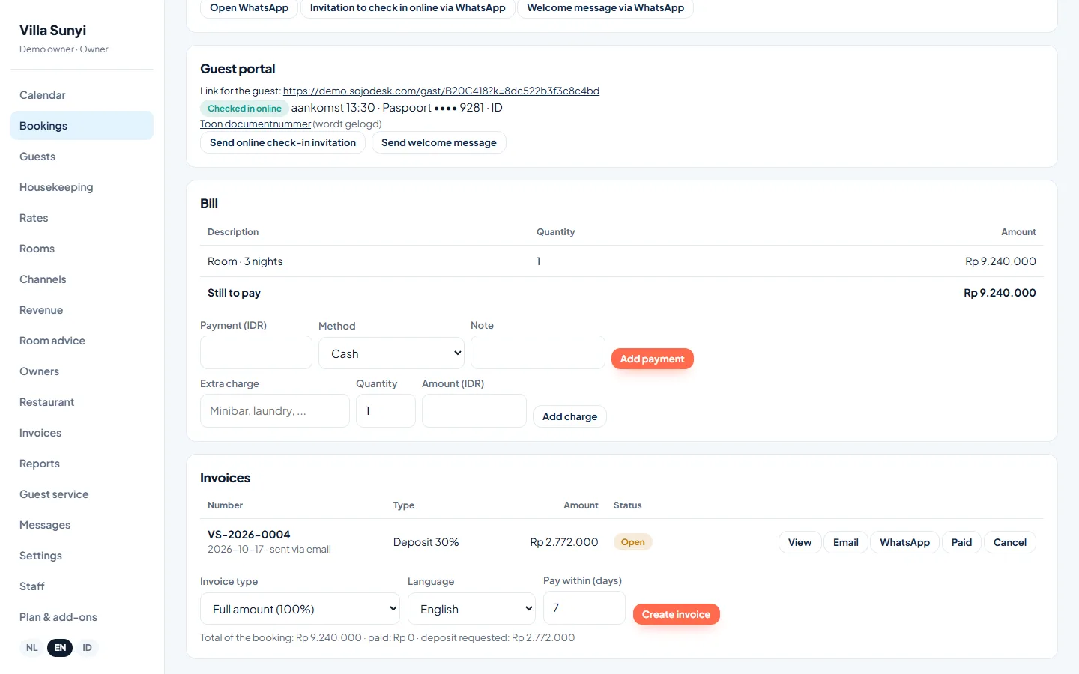Go to the Owners page
Screen dimensions: 1079x674
coord(82,371)
